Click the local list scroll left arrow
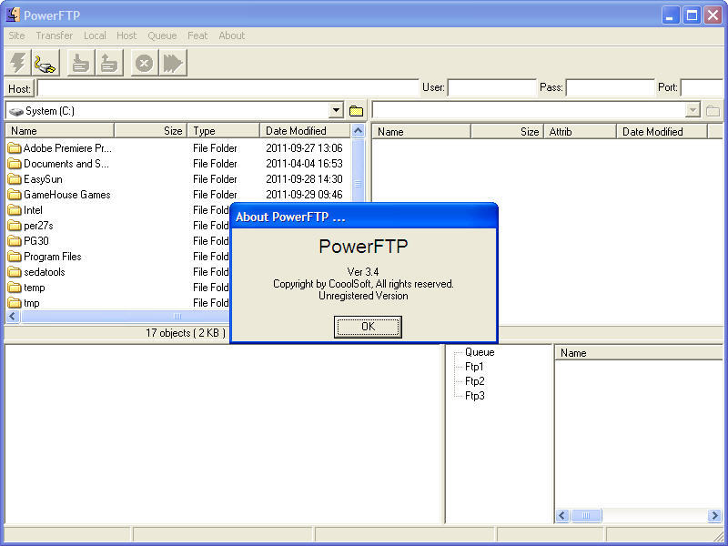Image resolution: width=728 pixels, height=546 pixels. (13, 317)
